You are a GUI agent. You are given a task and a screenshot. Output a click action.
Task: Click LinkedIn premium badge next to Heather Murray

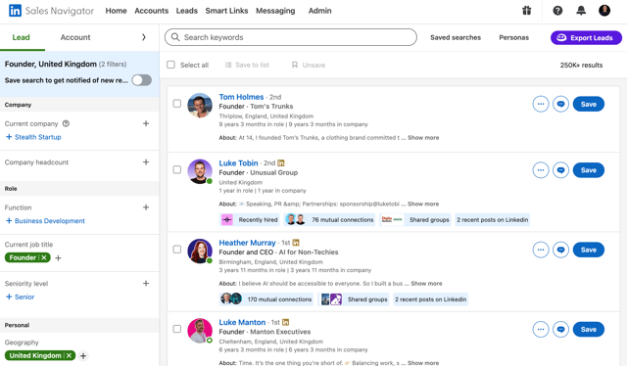coord(296,243)
